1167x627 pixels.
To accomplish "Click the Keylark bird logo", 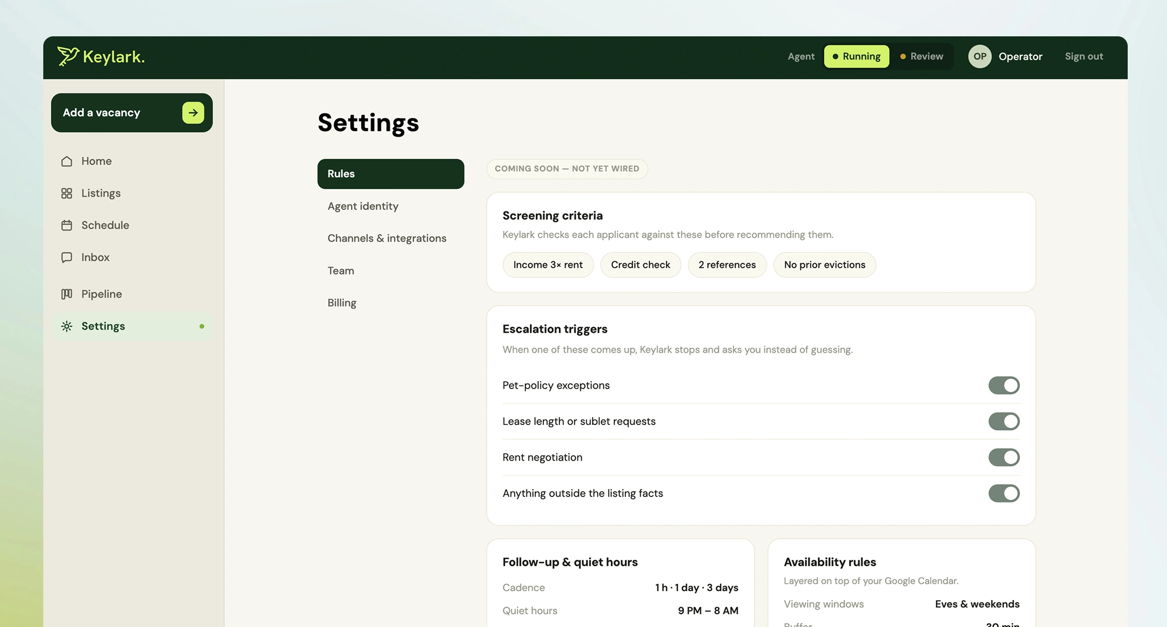I will [68, 56].
